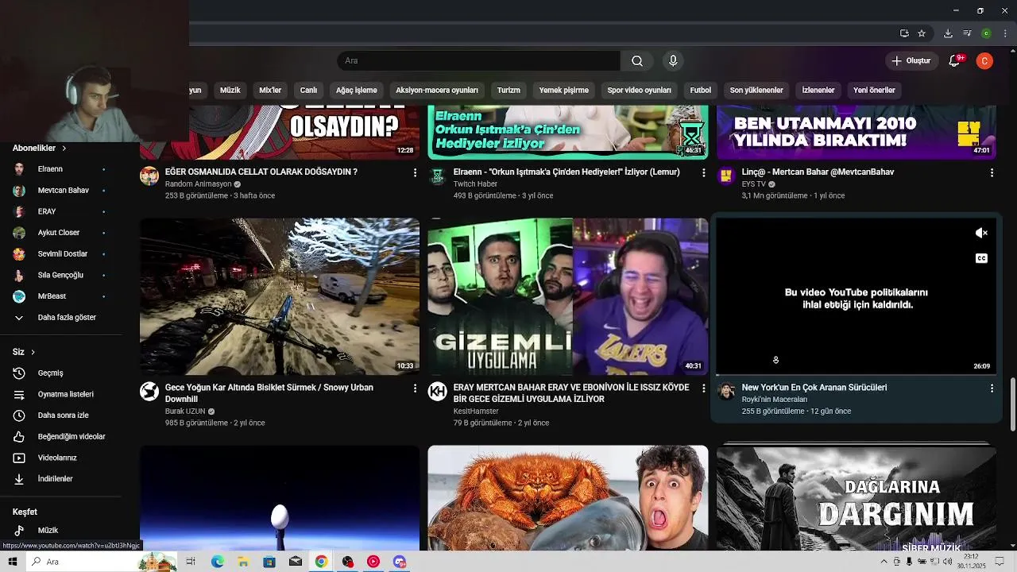The height and width of the screenshot is (572, 1017).
Task: Select the Yeni öneriler chip
Action: (874, 91)
